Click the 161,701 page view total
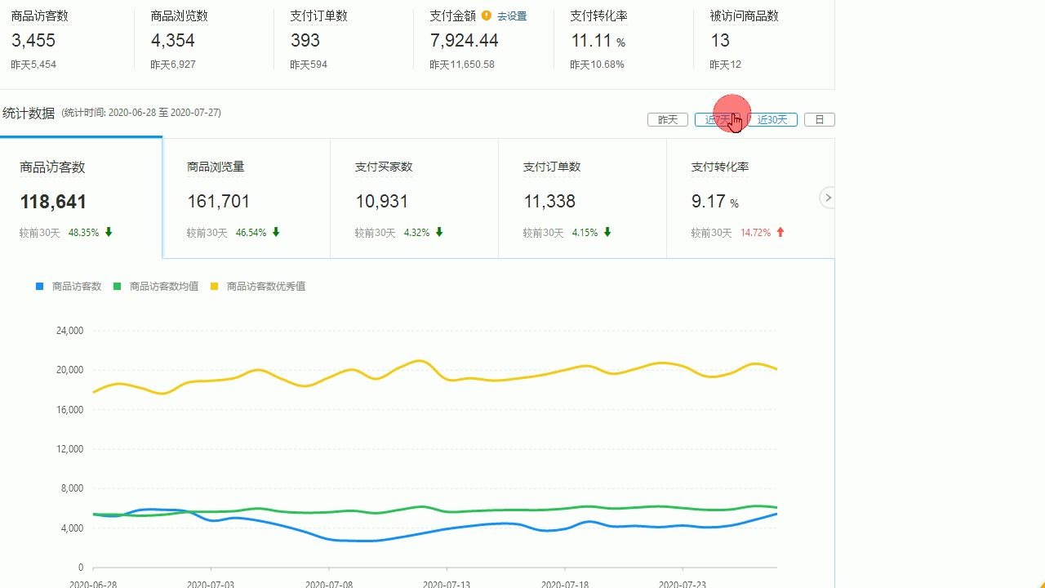This screenshot has width=1045, height=588. [x=219, y=202]
